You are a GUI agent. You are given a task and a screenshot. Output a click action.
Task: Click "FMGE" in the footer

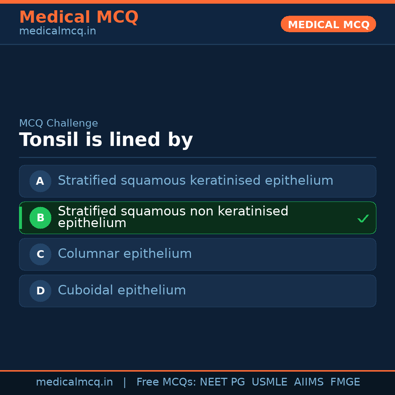pos(345,382)
